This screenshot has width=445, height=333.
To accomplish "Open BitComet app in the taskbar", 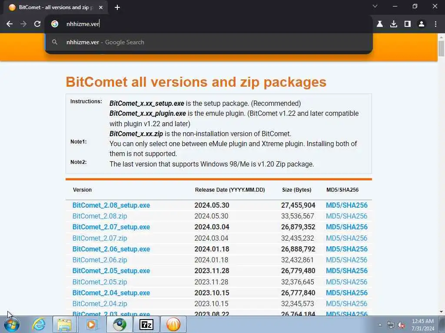I will (x=173, y=324).
